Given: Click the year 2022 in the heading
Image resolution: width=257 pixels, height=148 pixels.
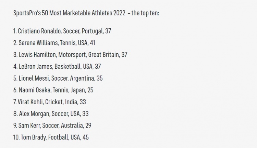Looking at the screenshot, I should pyautogui.click(x=119, y=13).
